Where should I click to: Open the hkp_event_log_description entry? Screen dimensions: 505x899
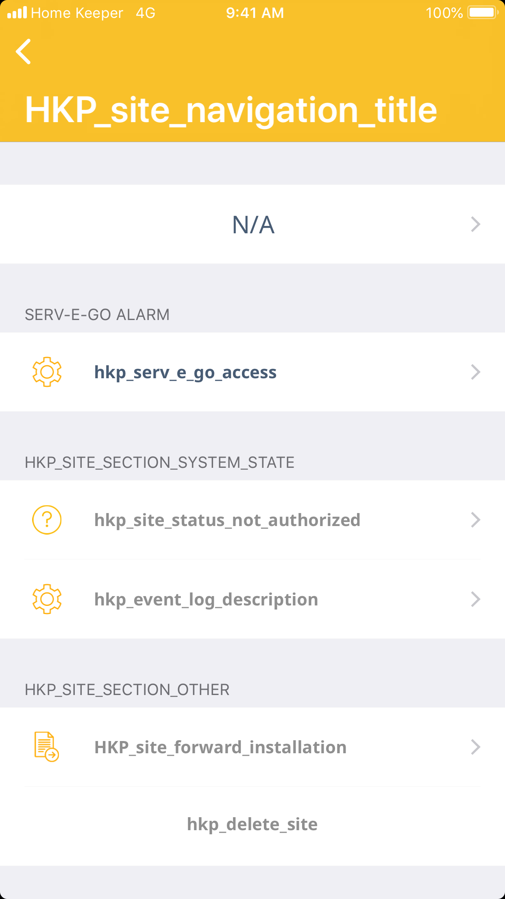(x=206, y=600)
